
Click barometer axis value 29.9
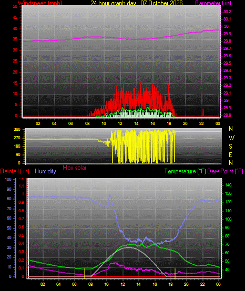[227, 34]
